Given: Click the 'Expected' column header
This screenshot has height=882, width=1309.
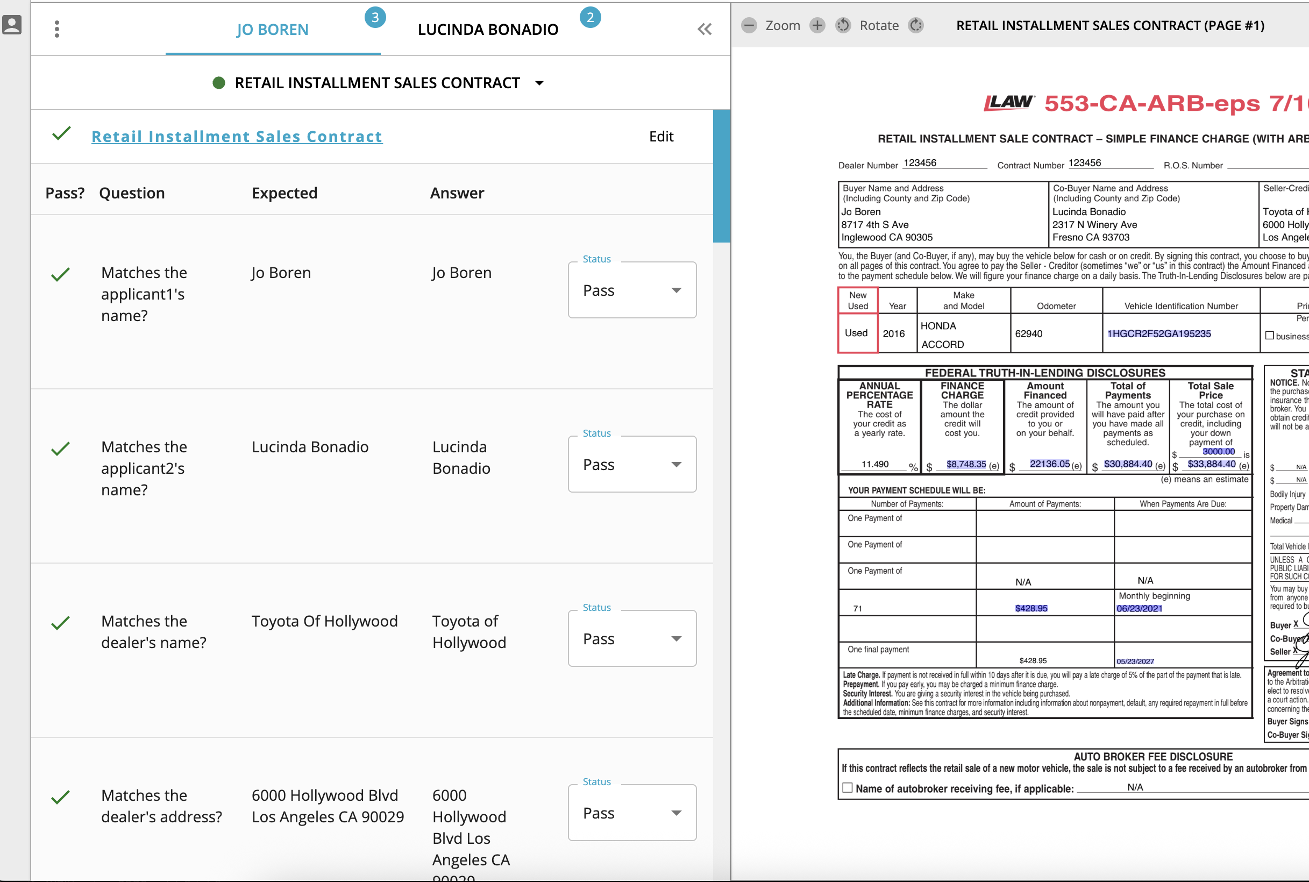Looking at the screenshot, I should (284, 193).
